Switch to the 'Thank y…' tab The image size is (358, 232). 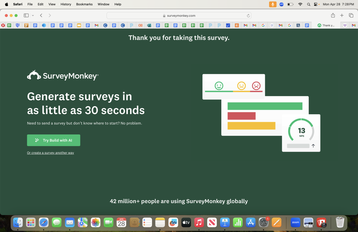tap(326, 25)
